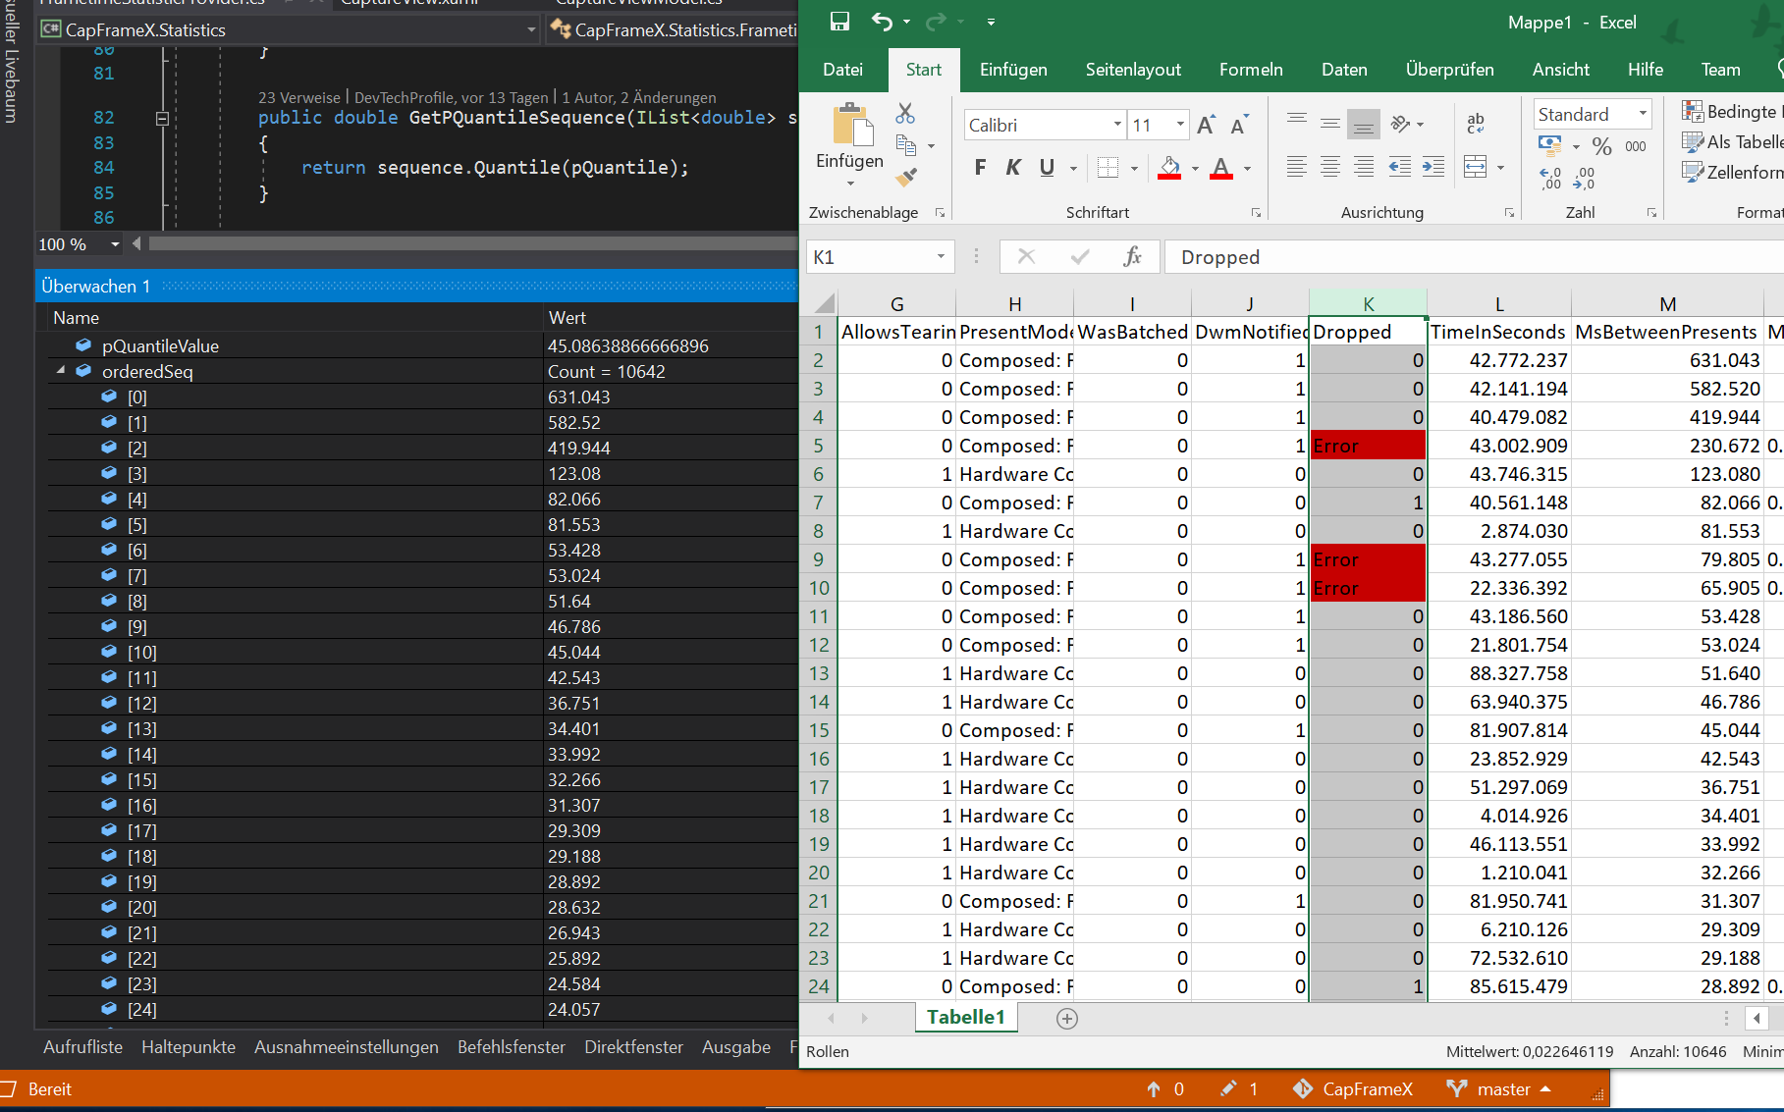Open Bedingte Formatierung conditional formatting

tap(1732, 111)
